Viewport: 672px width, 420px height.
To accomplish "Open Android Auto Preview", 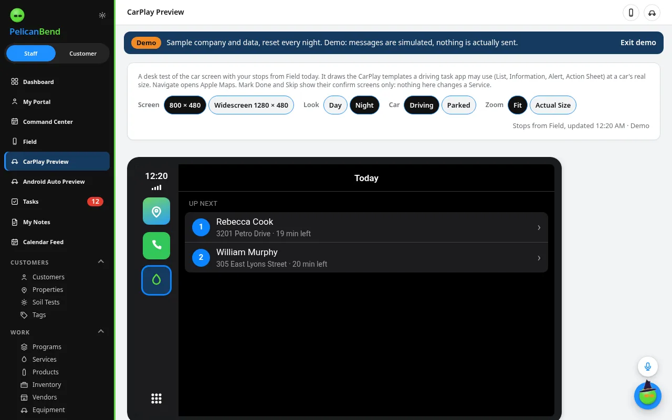I will pos(57,182).
